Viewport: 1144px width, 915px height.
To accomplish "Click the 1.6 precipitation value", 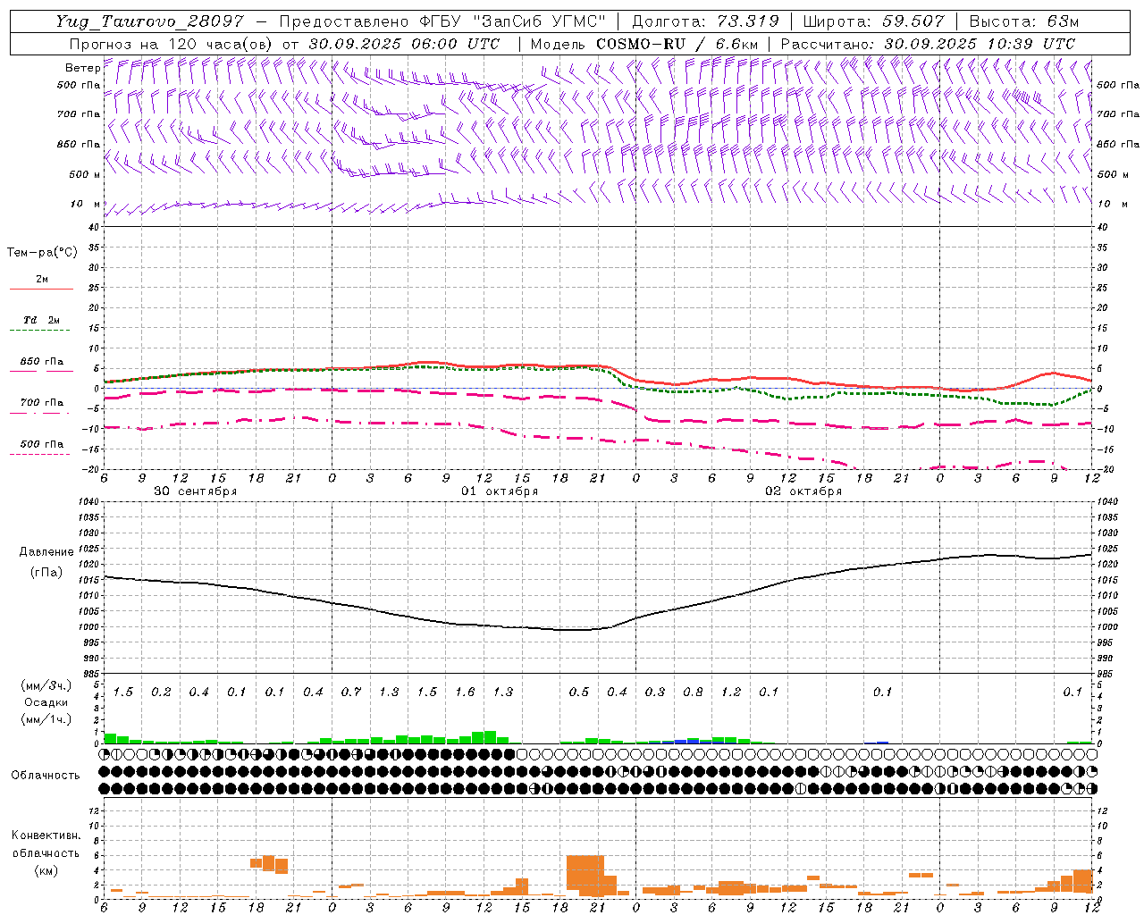I will (465, 693).
